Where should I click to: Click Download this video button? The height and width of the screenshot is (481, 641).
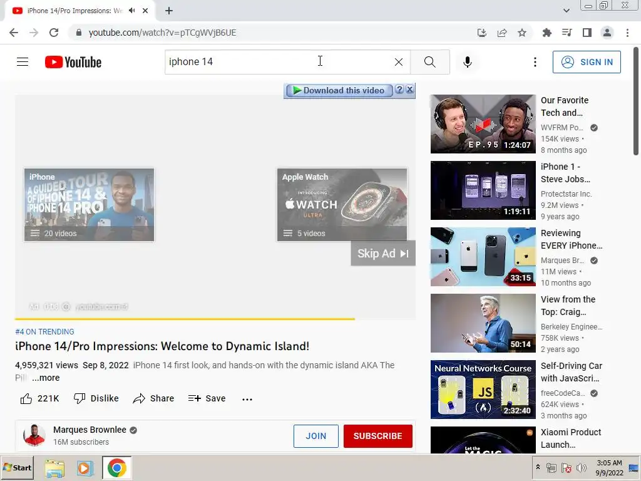pyautogui.click(x=339, y=90)
